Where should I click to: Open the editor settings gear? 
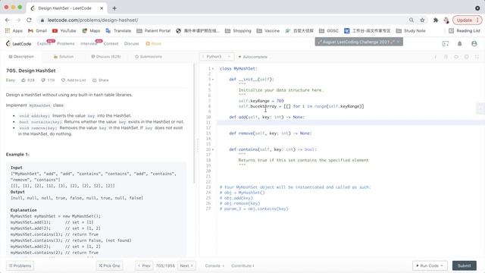pos(467,57)
